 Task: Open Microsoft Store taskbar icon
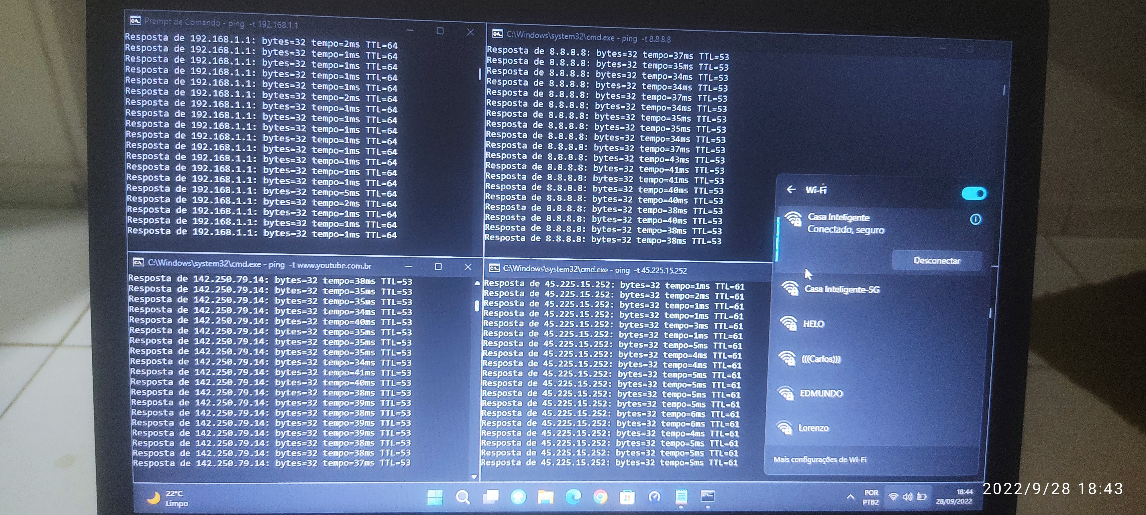pyautogui.click(x=627, y=497)
